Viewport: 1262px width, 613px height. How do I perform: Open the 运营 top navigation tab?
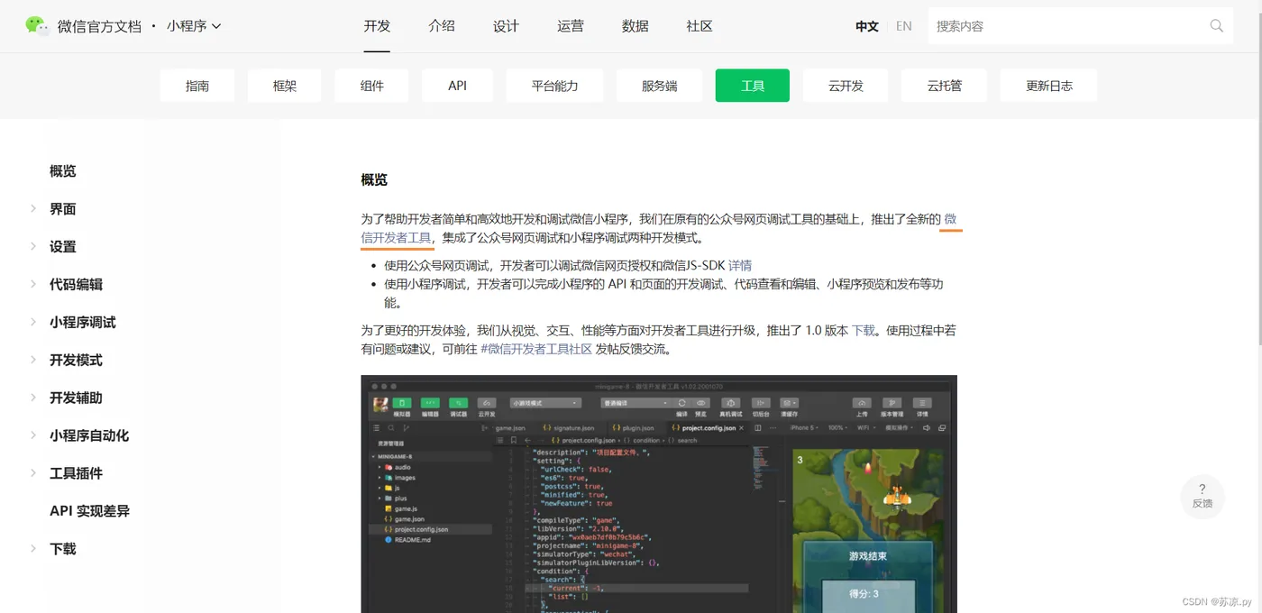[x=571, y=26]
